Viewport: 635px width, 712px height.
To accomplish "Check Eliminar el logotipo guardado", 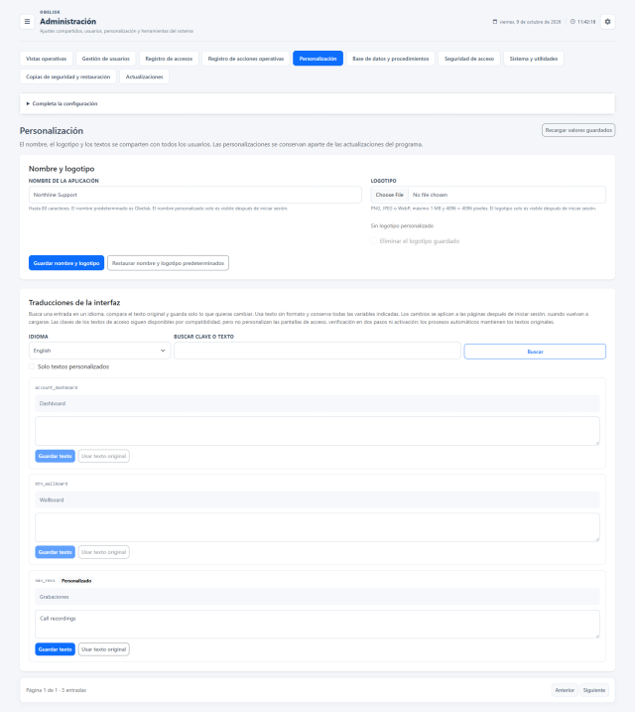I will point(374,241).
